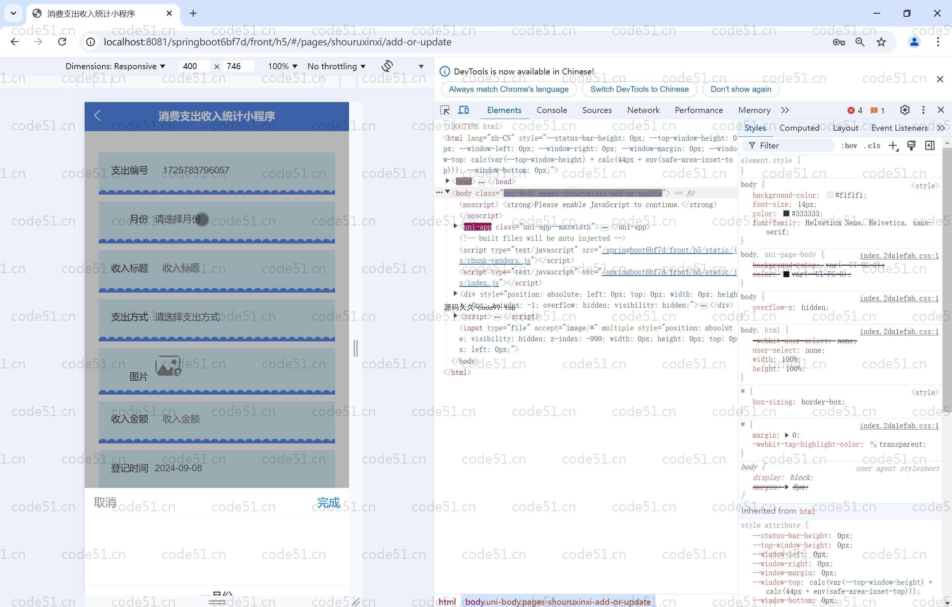Click the #f1f1f1 background color swatch
The width and height of the screenshot is (952, 607).
pyautogui.click(x=830, y=195)
